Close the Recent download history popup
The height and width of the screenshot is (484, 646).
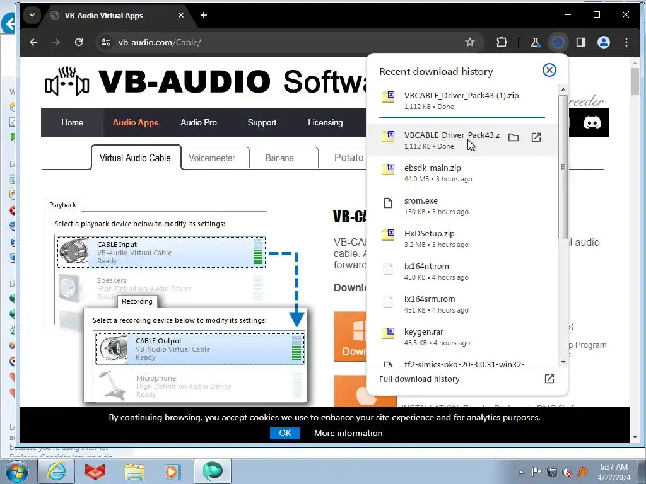pos(549,70)
